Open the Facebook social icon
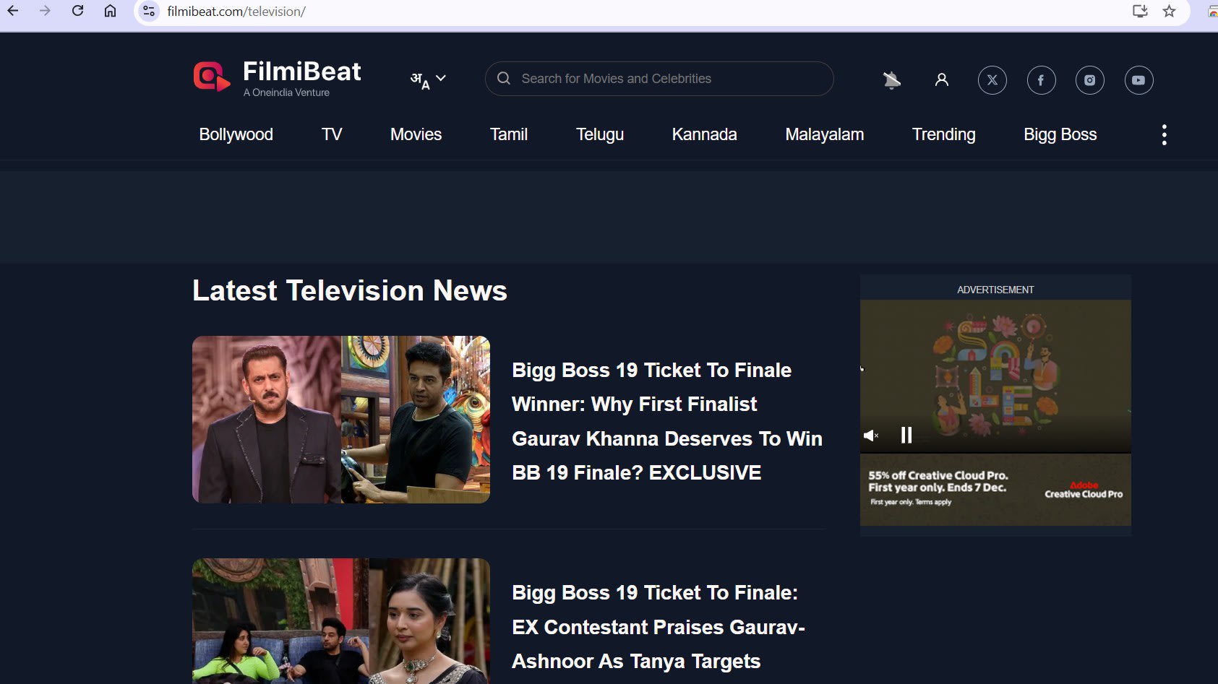The image size is (1218, 684). (x=1041, y=80)
